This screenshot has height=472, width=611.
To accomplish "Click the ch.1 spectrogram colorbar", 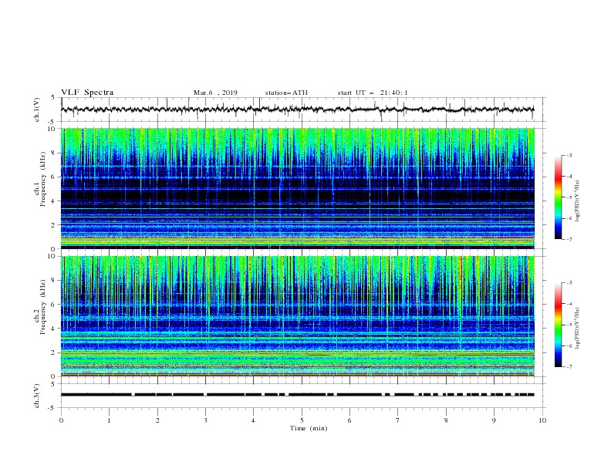I will tap(558, 197).
